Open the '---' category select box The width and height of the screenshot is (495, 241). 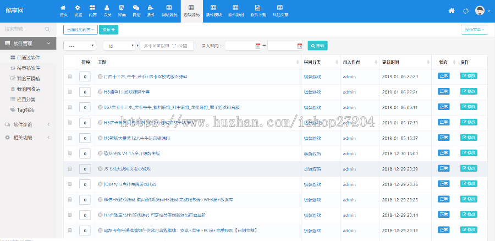(x=80, y=46)
